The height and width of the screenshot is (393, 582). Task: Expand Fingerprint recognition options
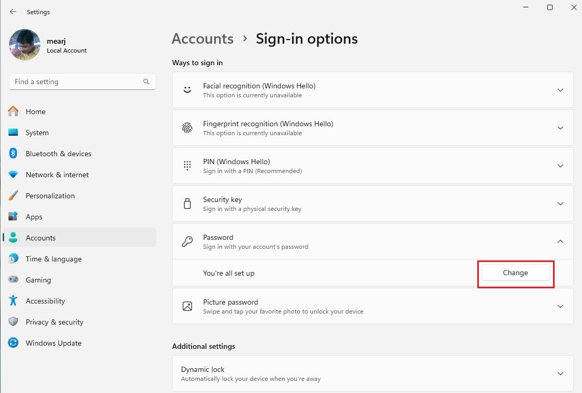pos(560,128)
